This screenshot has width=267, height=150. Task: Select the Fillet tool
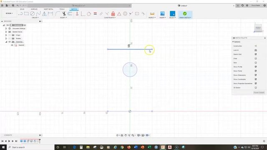58,14
